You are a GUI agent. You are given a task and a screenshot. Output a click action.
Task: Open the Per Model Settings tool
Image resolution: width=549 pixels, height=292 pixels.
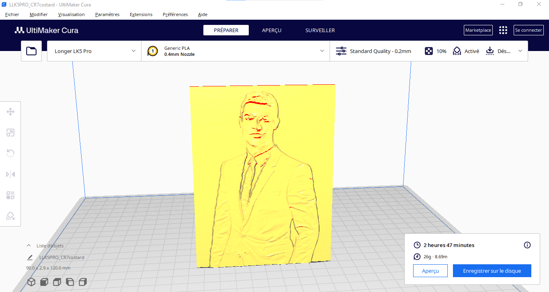(x=10, y=195)
